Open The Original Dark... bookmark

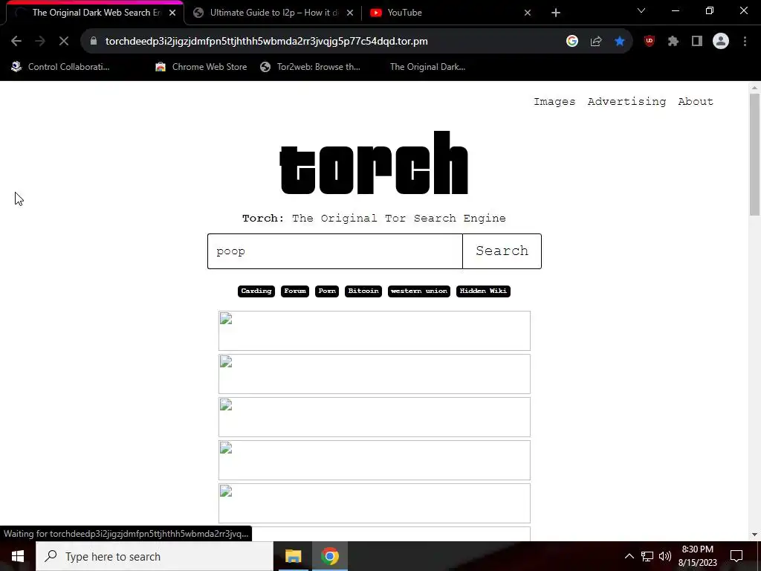(427, 67)
